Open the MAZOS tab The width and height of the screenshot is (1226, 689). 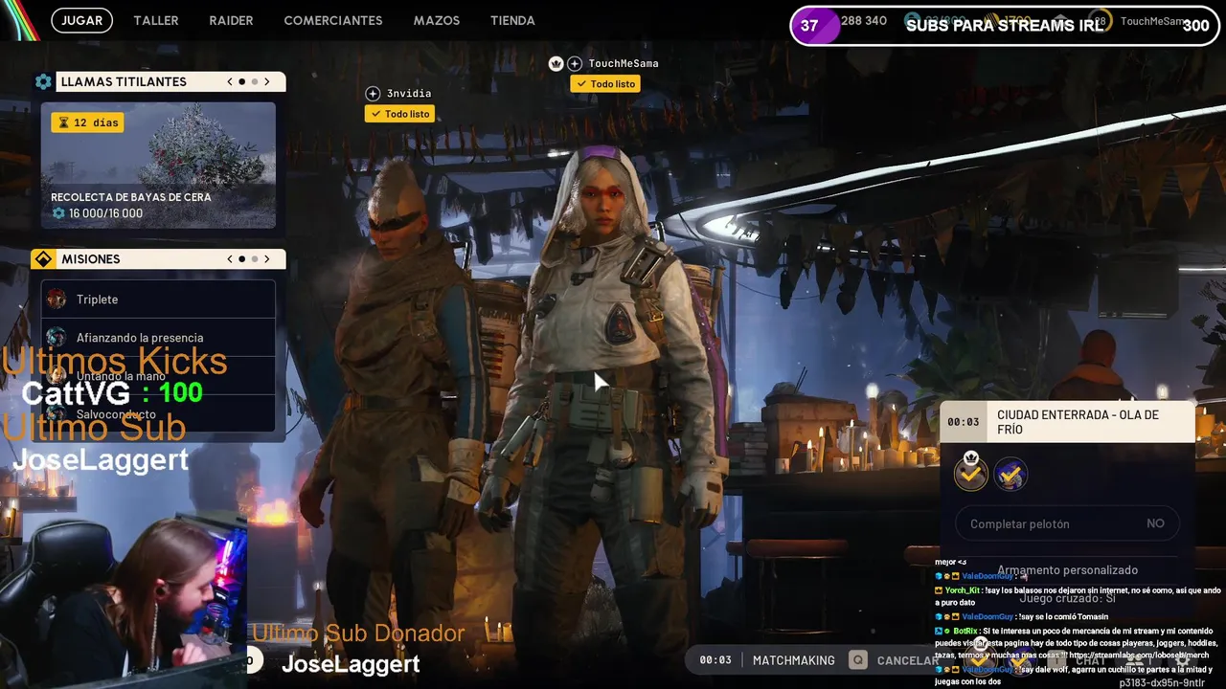437,20
